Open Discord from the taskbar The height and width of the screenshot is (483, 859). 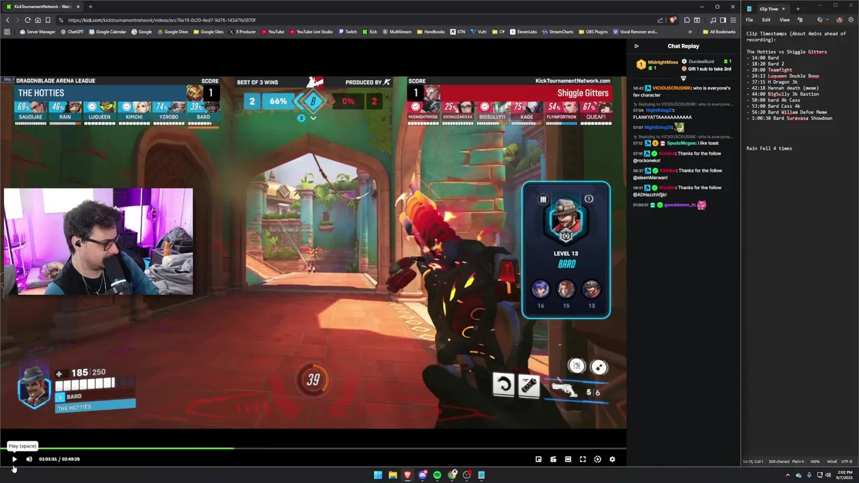[422, 475]
